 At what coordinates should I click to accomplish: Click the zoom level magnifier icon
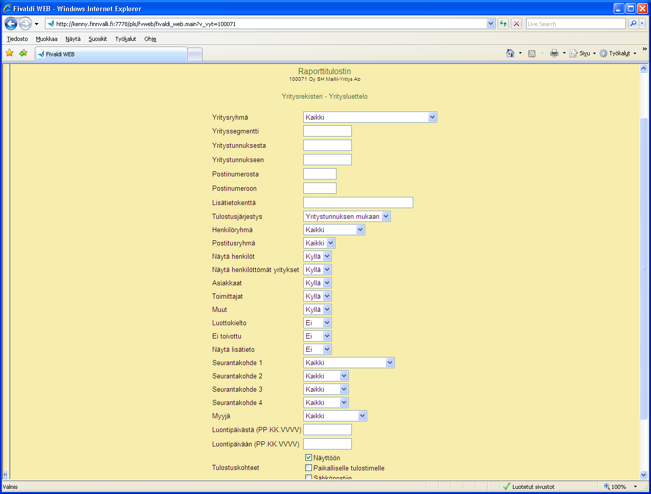[607, 486]
